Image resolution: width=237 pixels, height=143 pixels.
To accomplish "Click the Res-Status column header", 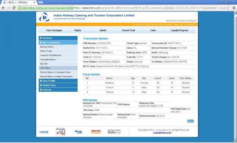I will click(x=186, y=78).
